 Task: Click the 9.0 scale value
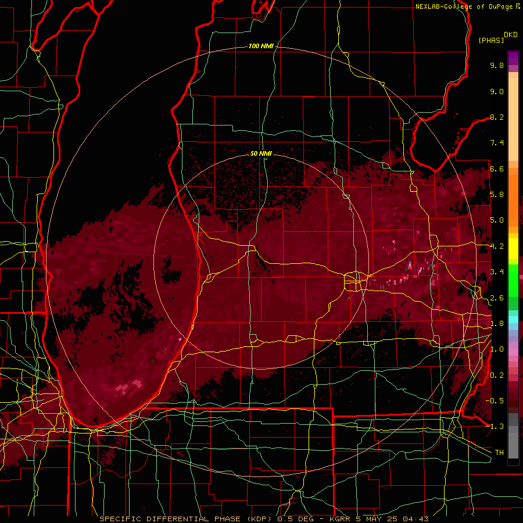(x=497, y=91)
